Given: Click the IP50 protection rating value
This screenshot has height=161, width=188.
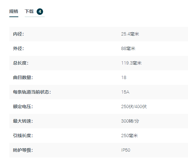Looking at the screenshot, I should (x=126, y=150).
